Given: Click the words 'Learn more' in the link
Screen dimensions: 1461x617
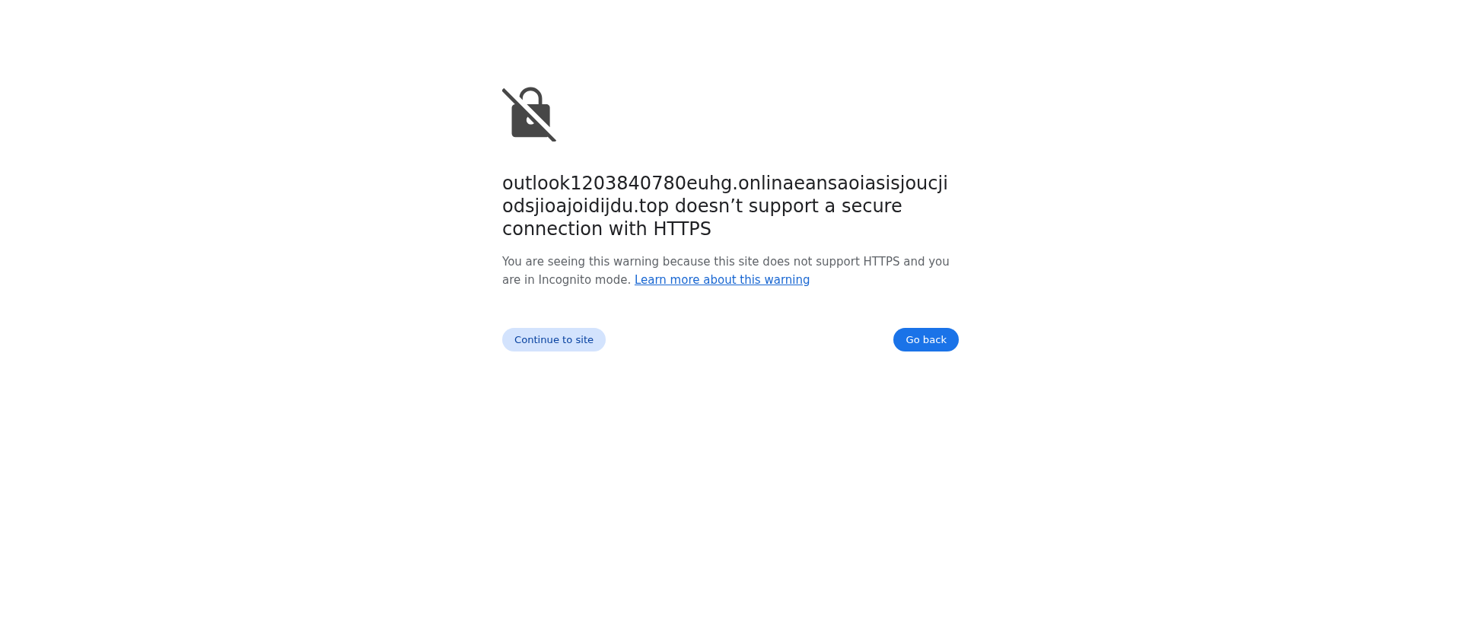Looking at the screenshot, I should 667,280.
